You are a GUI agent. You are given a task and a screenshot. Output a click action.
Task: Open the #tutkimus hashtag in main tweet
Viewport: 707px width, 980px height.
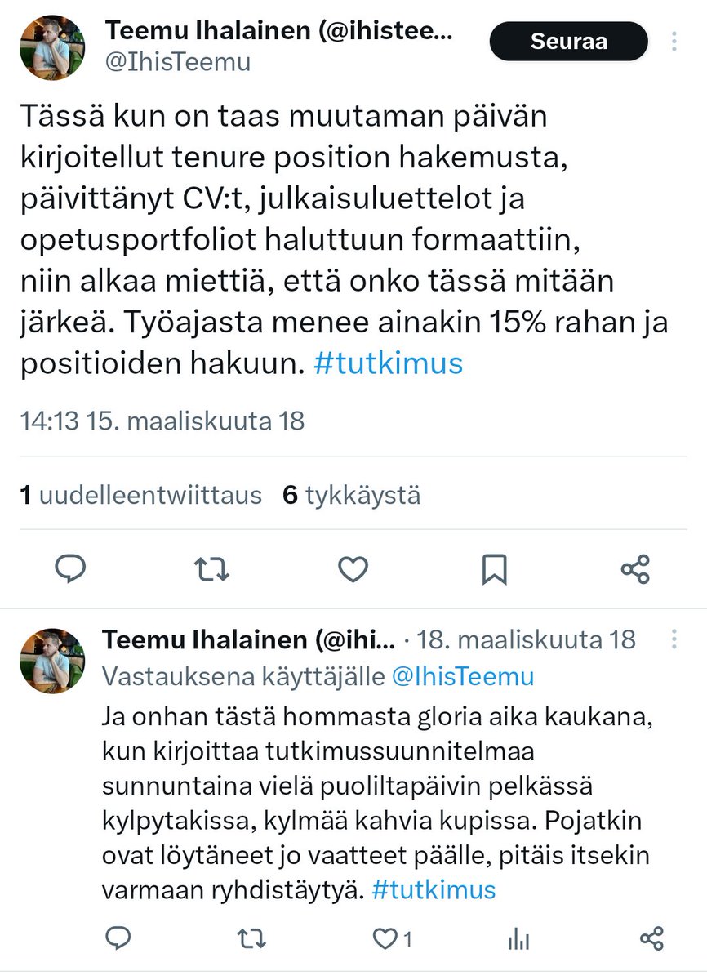(x=388, y=363)
